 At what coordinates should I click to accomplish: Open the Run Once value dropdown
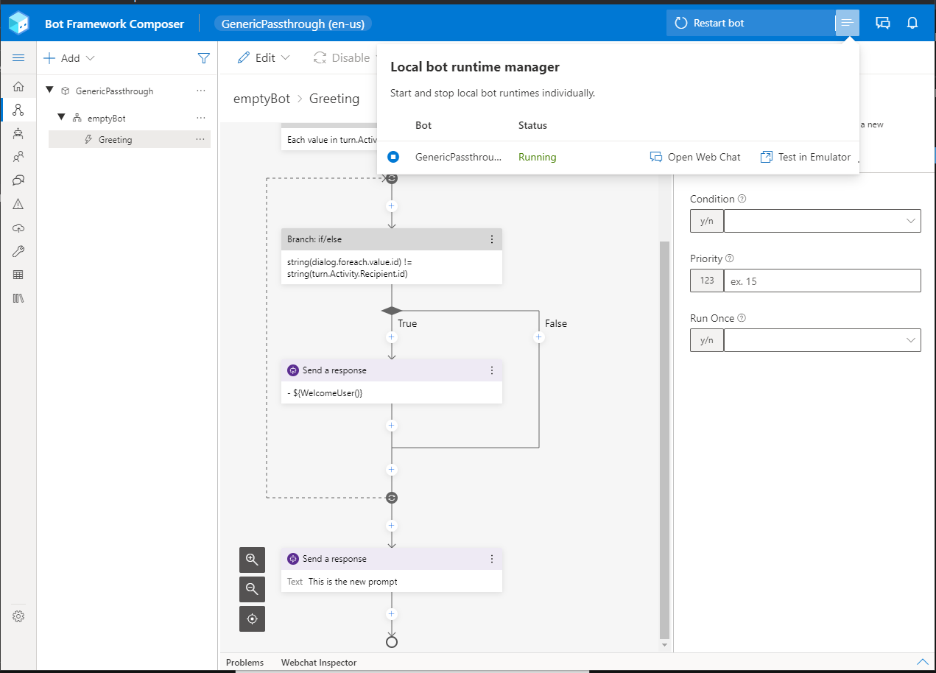(x=911, y=340)
